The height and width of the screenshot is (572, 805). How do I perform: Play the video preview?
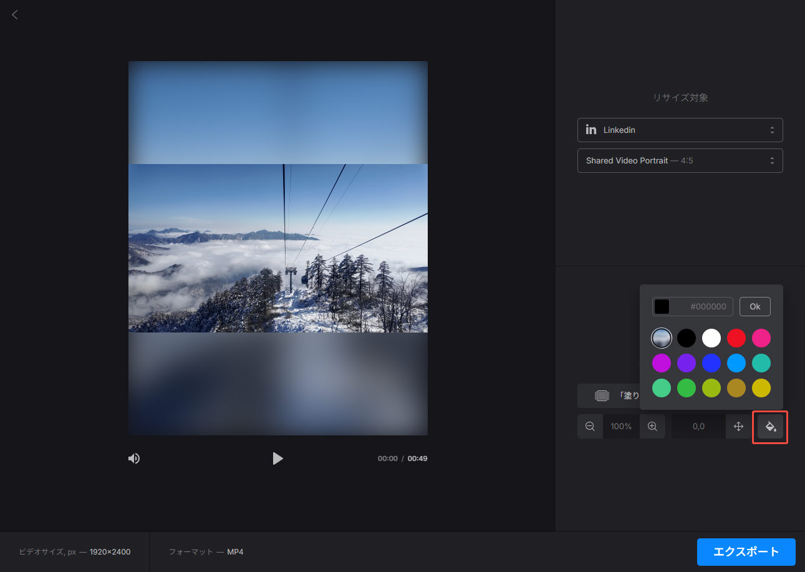coord(277,458)
